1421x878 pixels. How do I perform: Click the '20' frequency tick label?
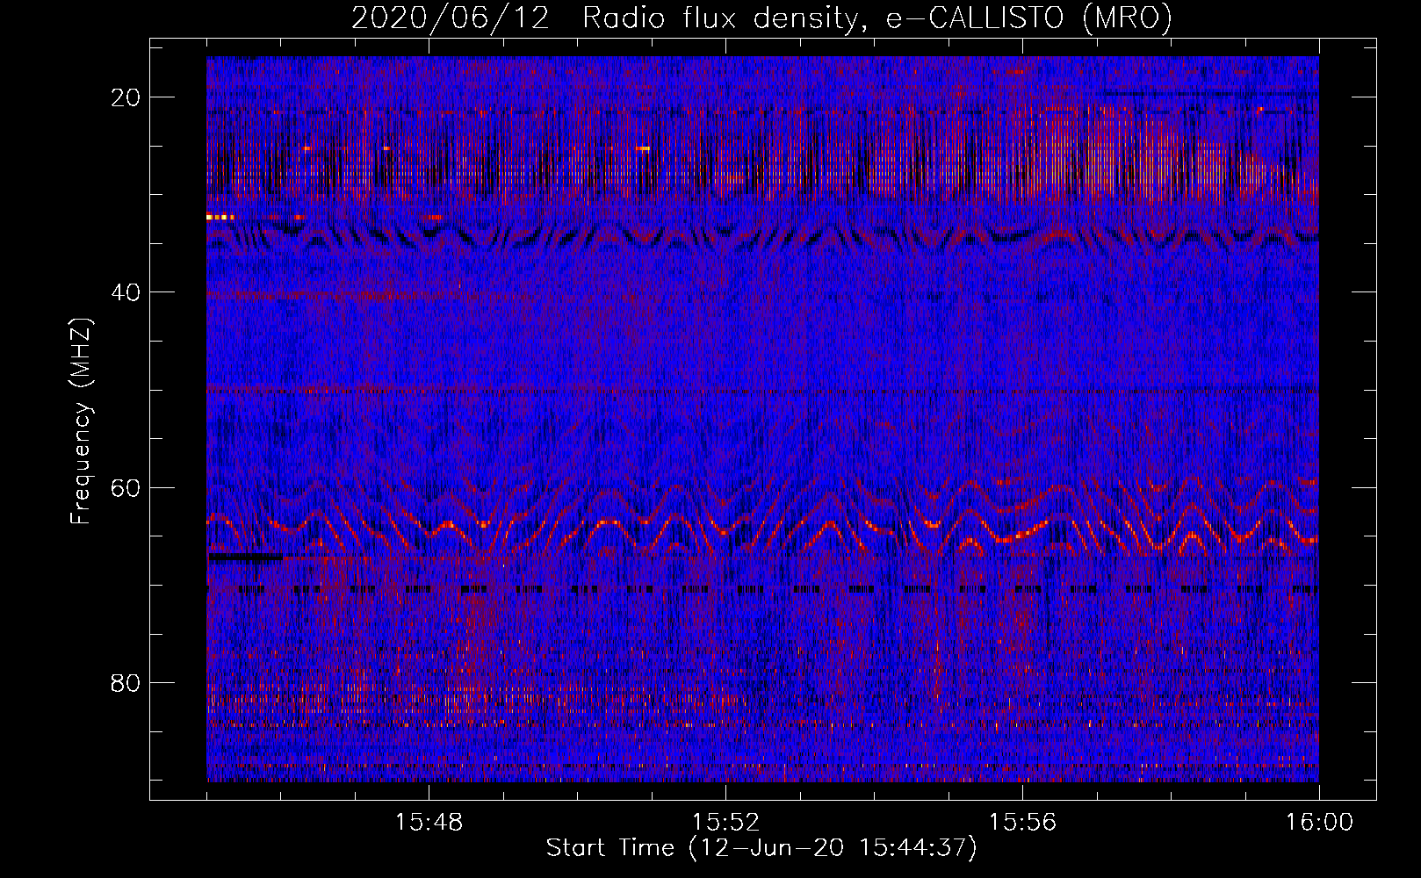coord(126,97)
